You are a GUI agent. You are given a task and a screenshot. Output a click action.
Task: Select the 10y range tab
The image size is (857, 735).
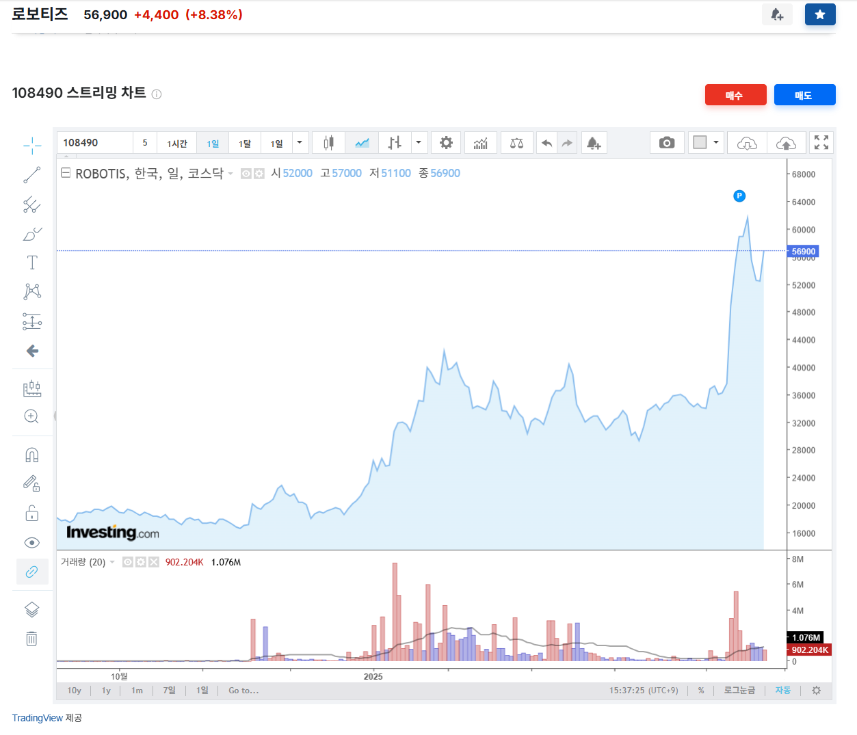click(x=74, y=691)
